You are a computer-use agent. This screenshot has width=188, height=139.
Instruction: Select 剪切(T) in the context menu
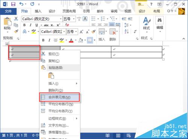pyautogui.click(x=59, y=54)
